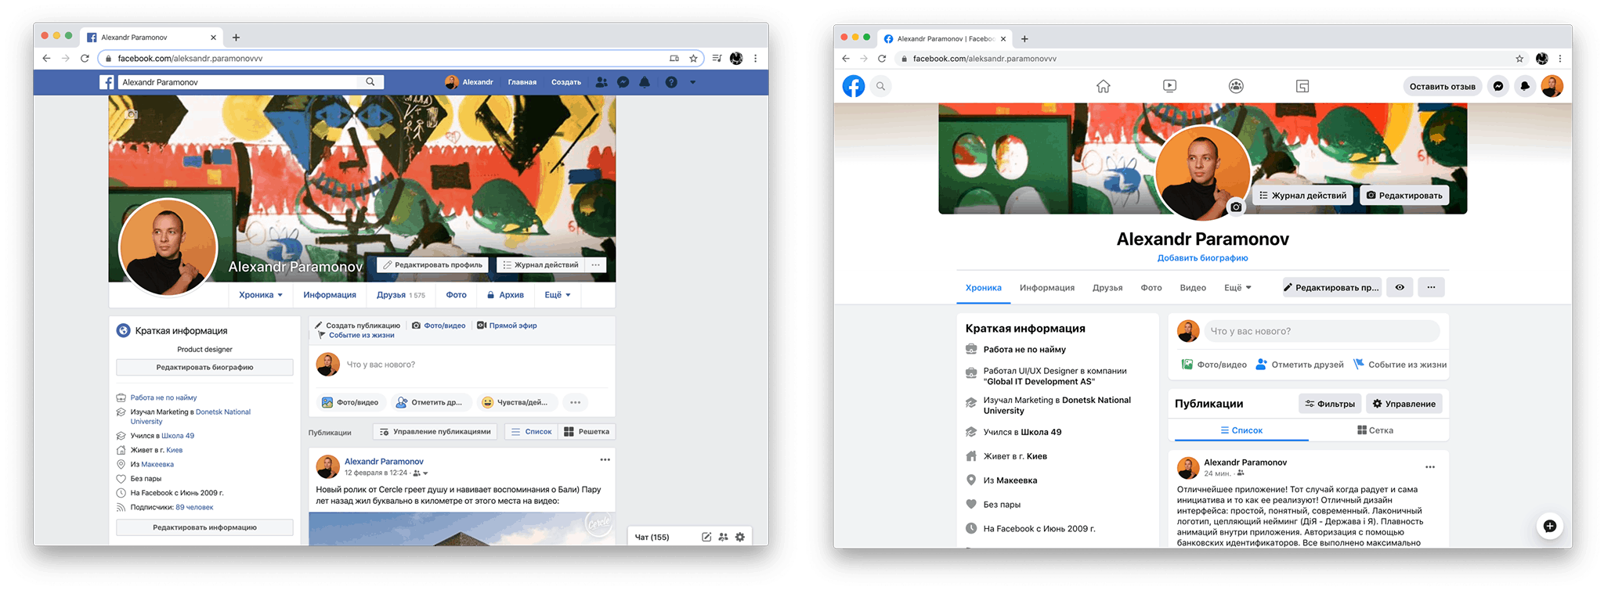
Task: Click the large profile photo in the left window
Action: coord(168,247)
